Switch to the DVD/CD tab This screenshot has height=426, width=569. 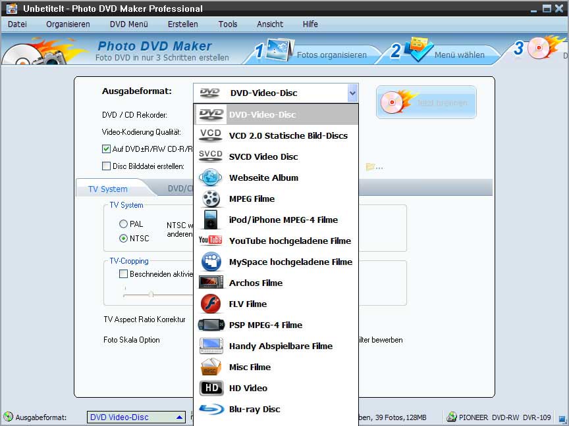(178, 189)
